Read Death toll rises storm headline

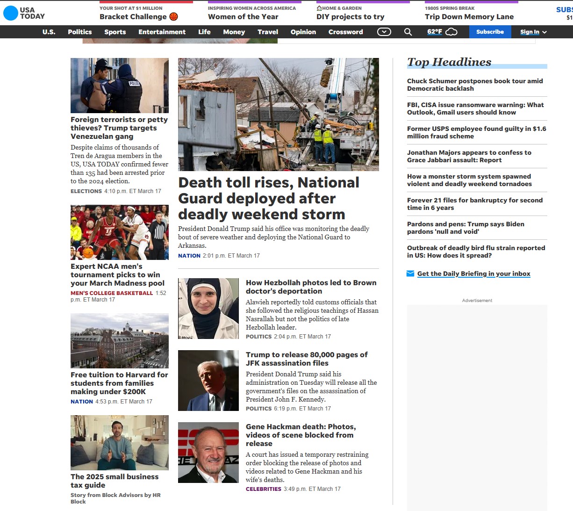[269, 198]
